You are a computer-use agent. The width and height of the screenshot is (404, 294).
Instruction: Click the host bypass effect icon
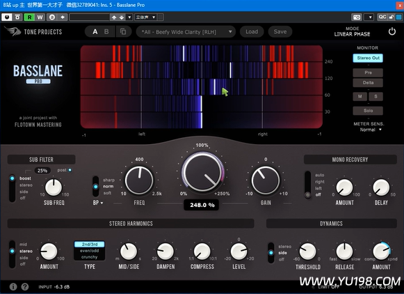coord(17,17)
